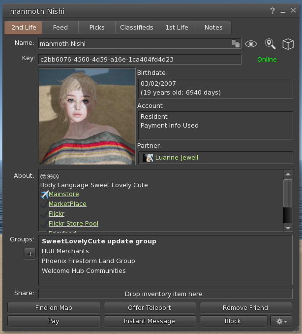Open the Feed tab
This screenshot has width=302, height=334.
click(60, 28)
